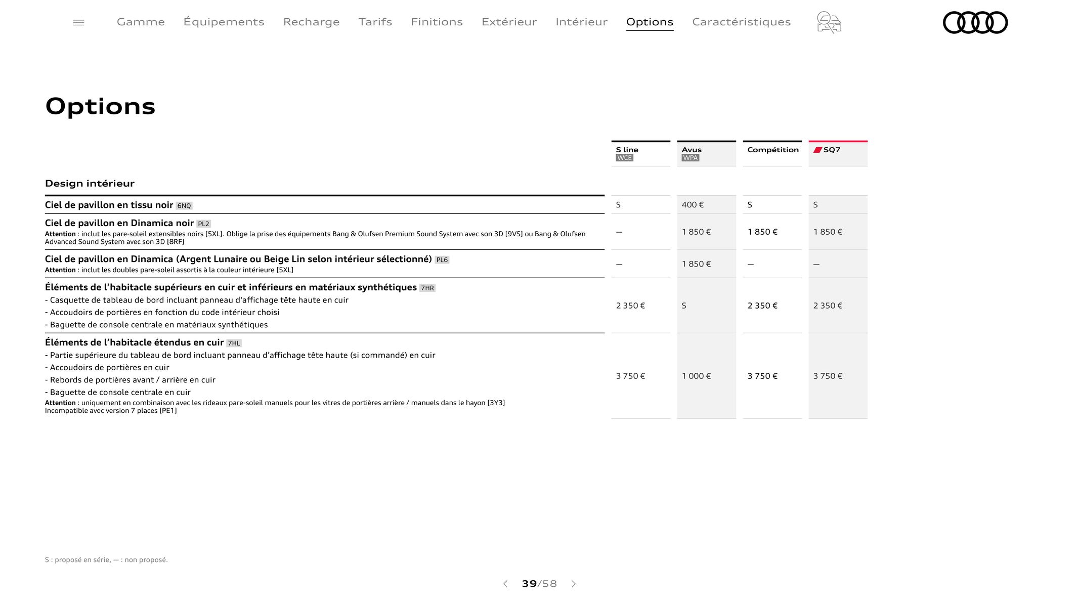Click 'Baguette de console centrale en matériaux synthétiques'

[x=156, y=325]
